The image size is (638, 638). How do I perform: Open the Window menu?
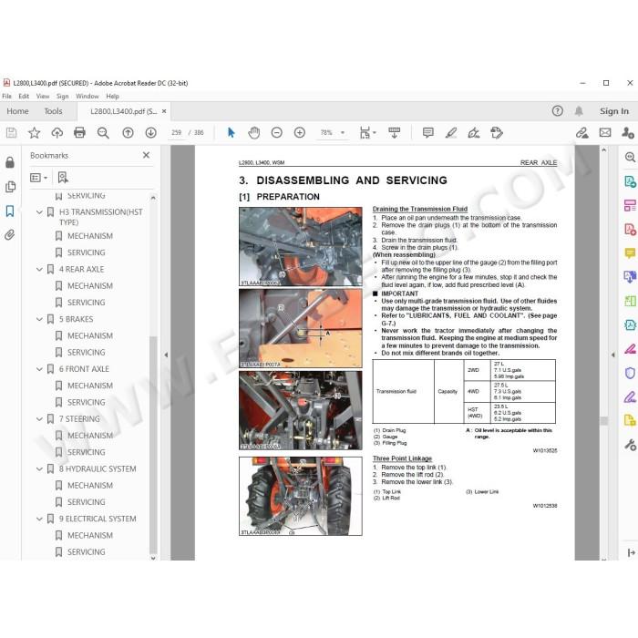(x=87, y=97)
